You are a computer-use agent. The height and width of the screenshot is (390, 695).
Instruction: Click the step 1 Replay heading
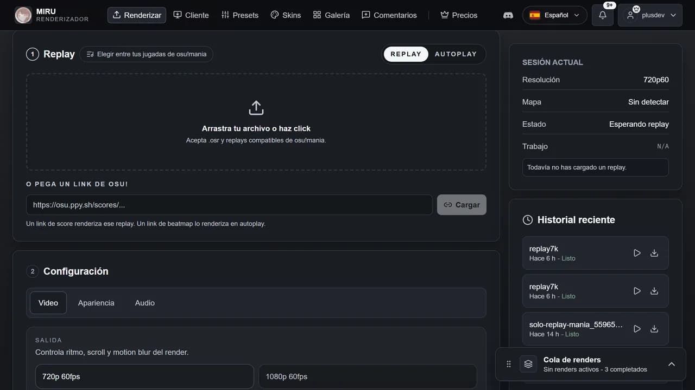[x=59, y=54]
